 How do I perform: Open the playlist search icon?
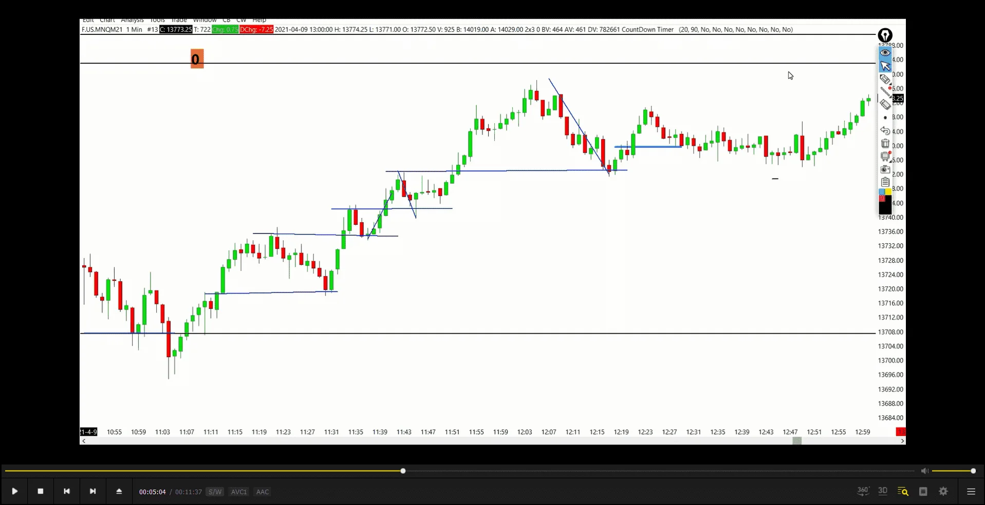coord(903,491)
